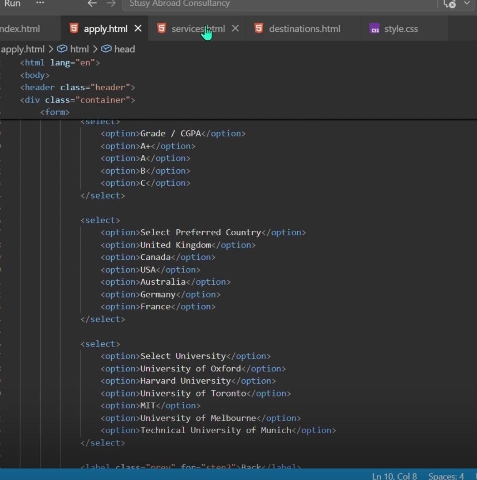This screenshot has height=480, width=477.
Task: Click apply.html in the breadcrumb
Action: pos(23,49)
